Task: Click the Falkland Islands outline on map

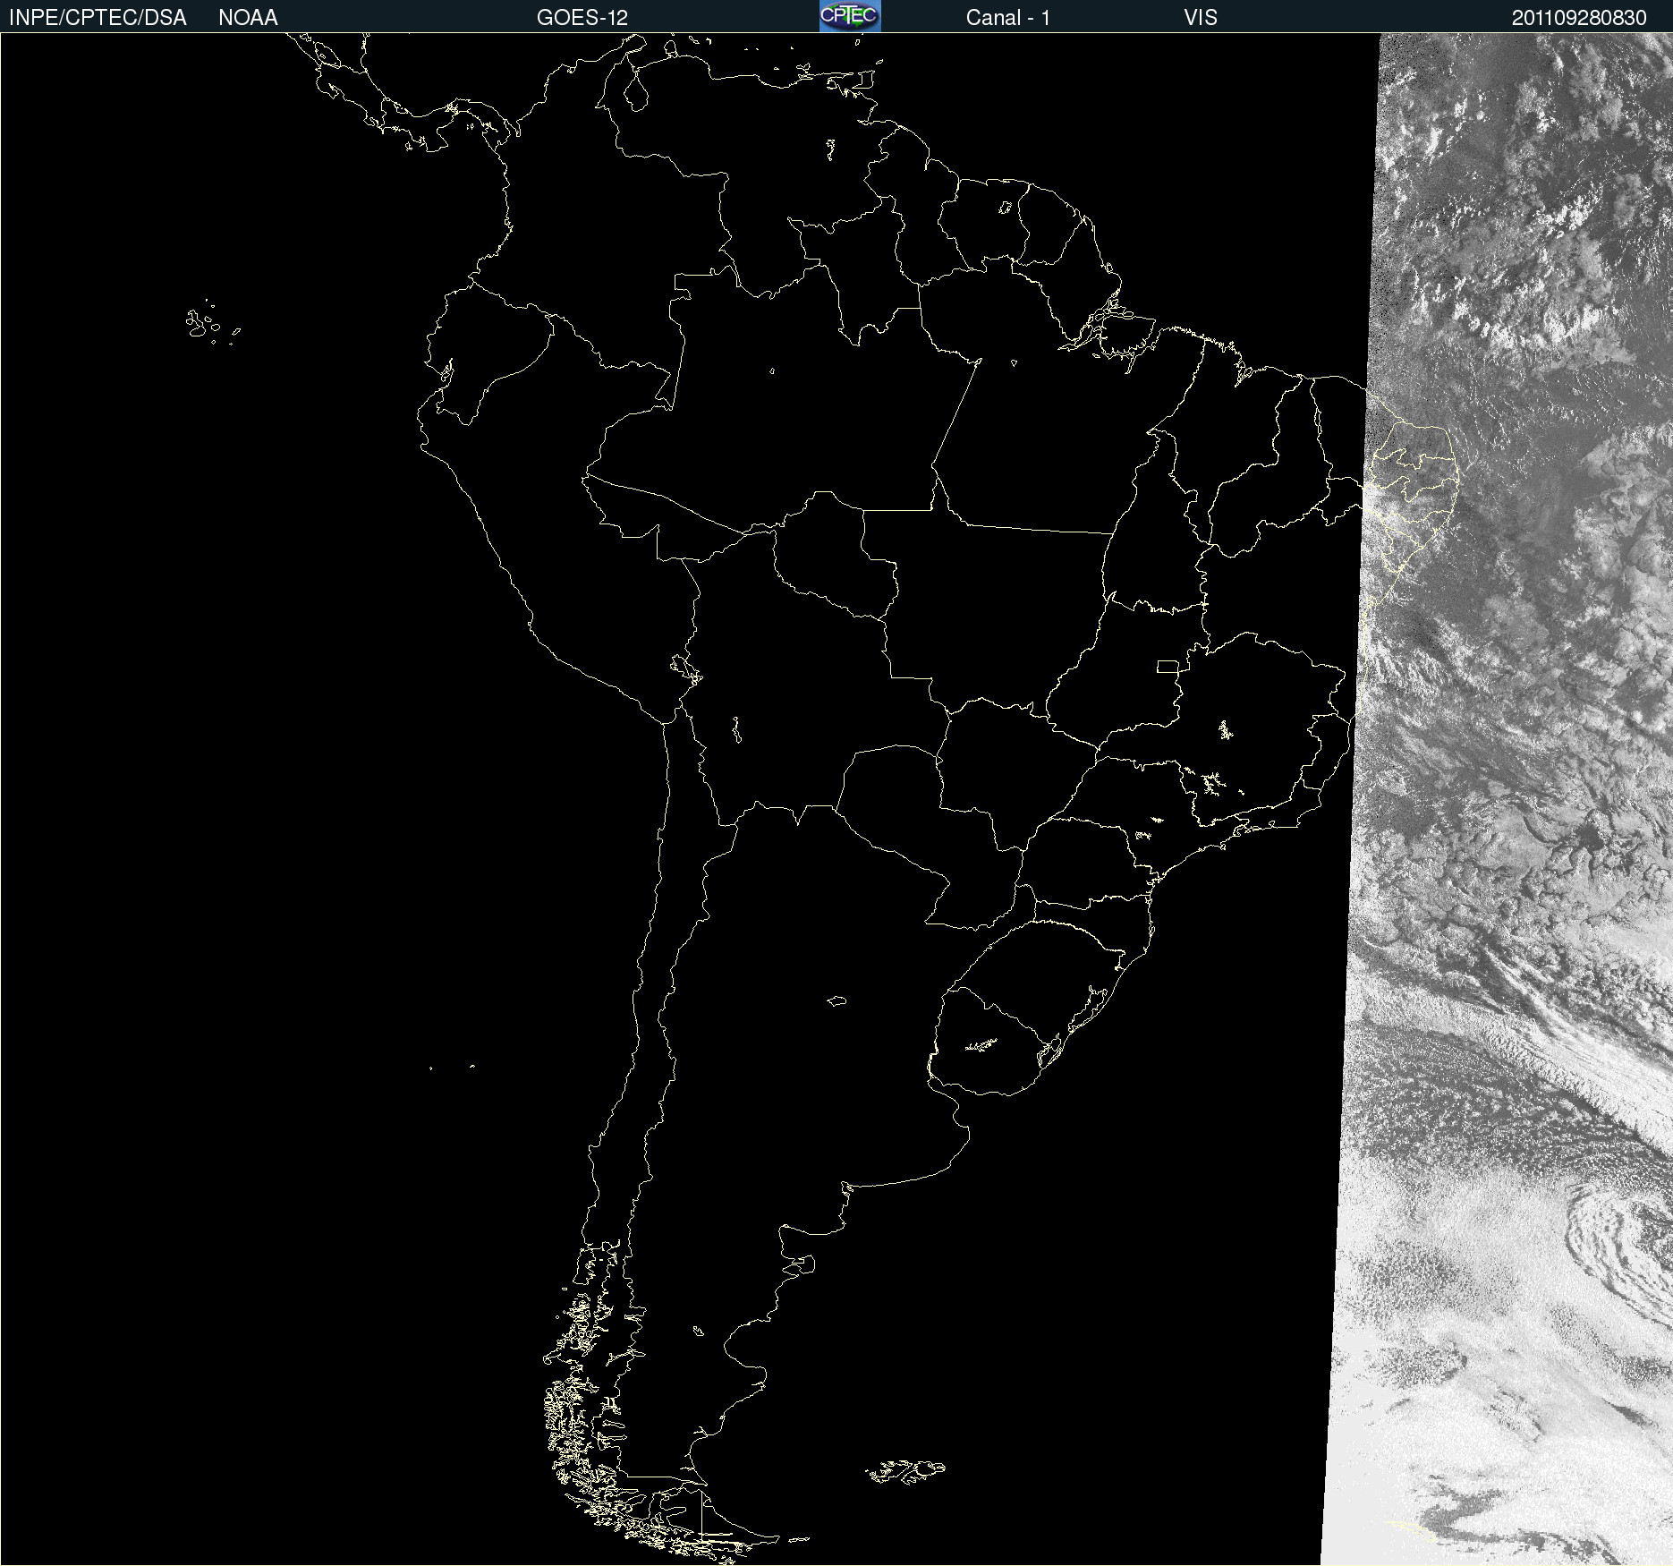Action: pos(905,1471)
